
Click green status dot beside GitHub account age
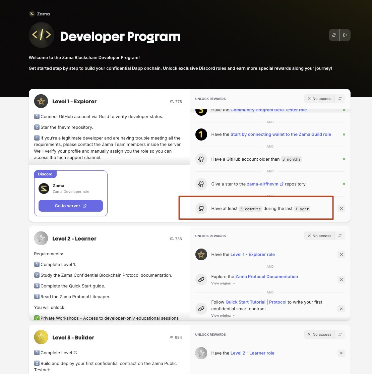(x=344, y=159)
